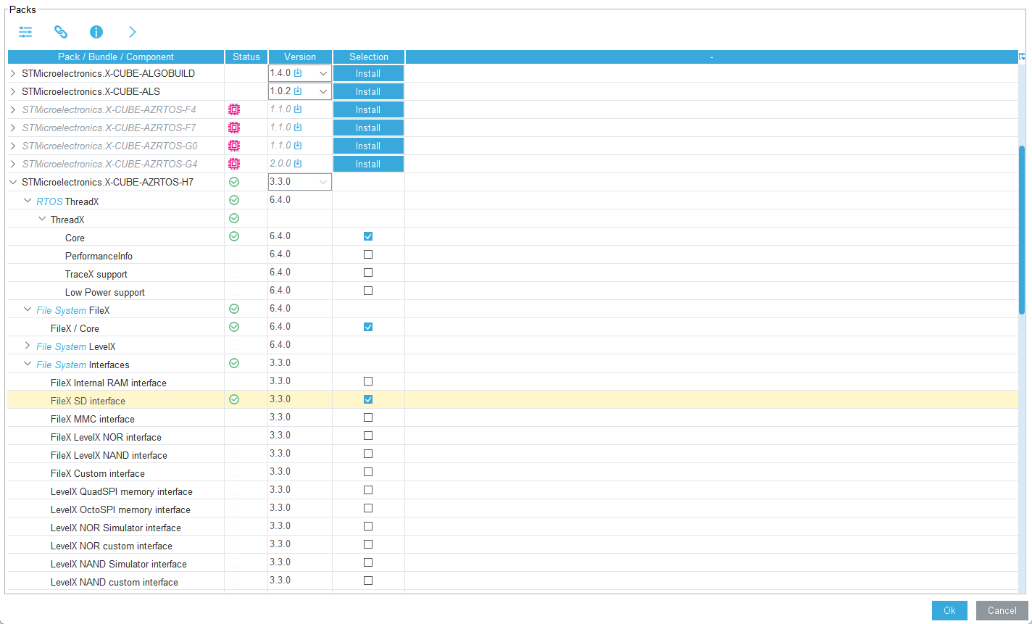This screenshot has width=1032, height=624.
Task: Uncheck FileX SD interface checkbox
Action: (x=368, y=399)
